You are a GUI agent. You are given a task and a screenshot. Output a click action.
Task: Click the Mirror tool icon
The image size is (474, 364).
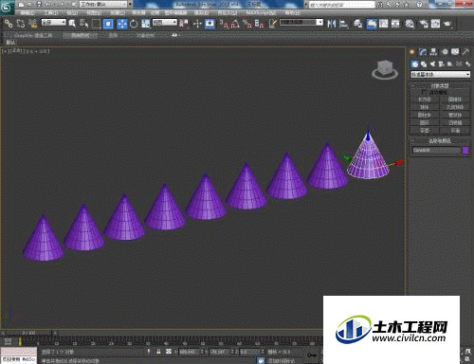coord(331,24)
